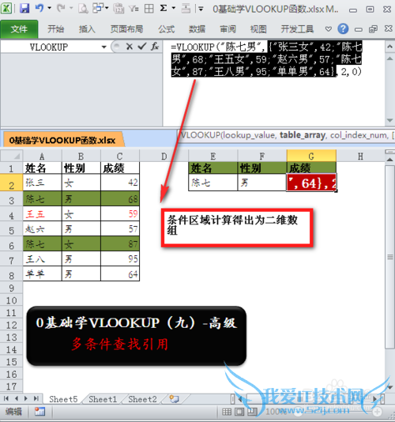Click in the formula bar text
Viewport: 395px width, 422px height.
[x=273, y=83]
